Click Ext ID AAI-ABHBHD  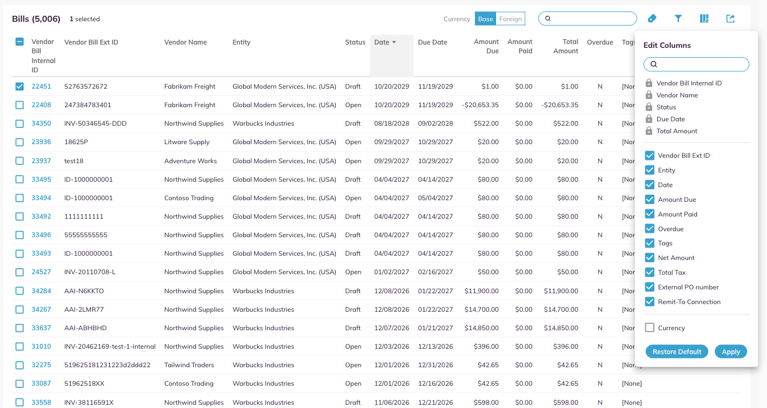(x=85, y=328)
